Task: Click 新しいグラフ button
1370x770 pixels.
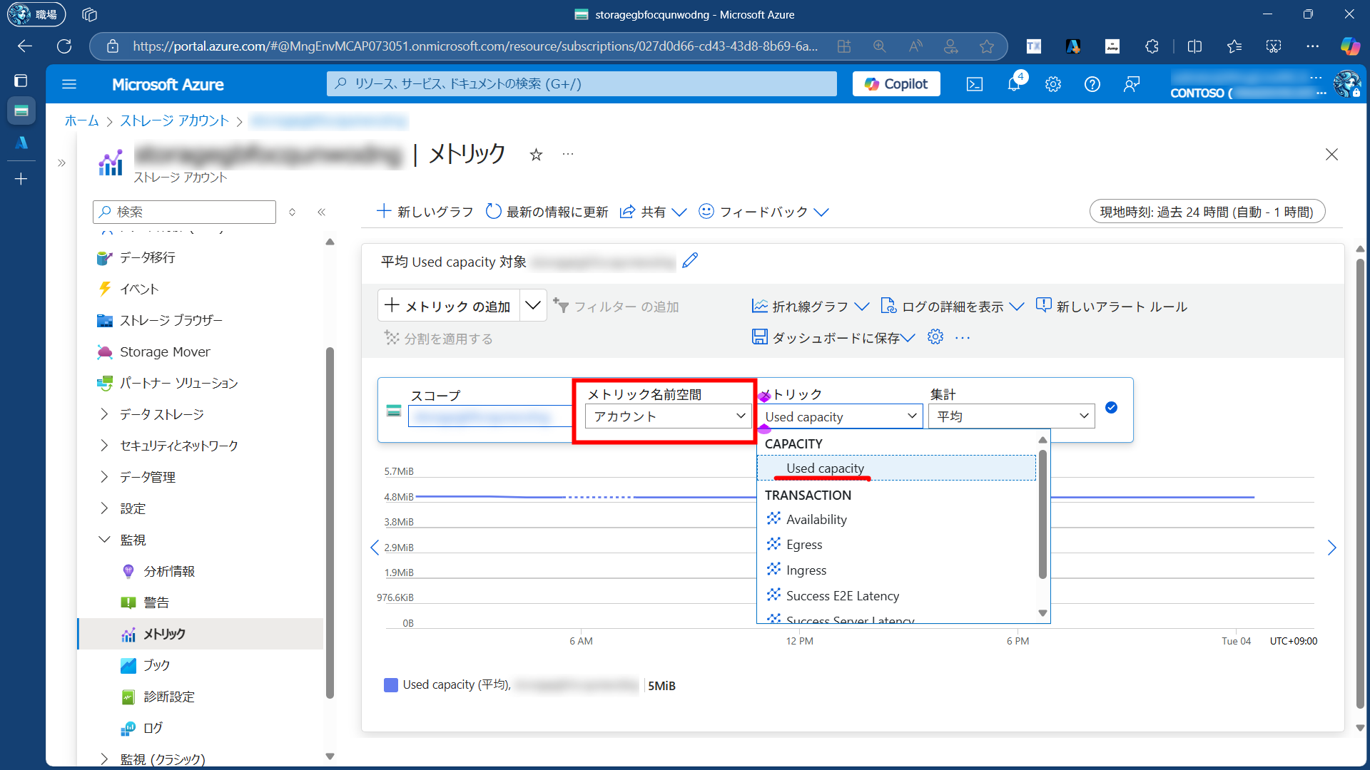Action: (x=425, y=212)
